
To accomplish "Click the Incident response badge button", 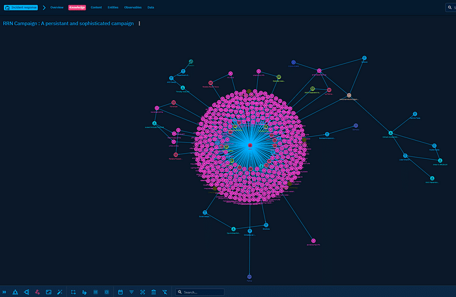I will tap(20, 7).
